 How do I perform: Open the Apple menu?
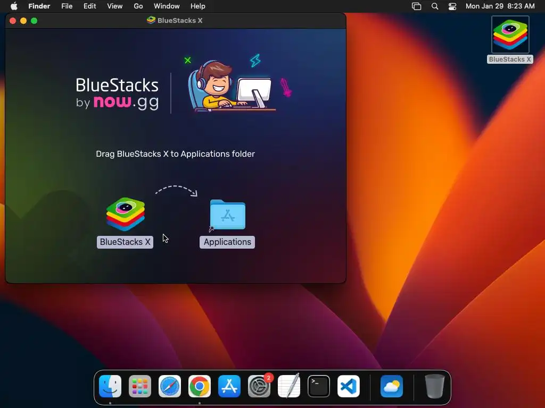click(14, 6)
